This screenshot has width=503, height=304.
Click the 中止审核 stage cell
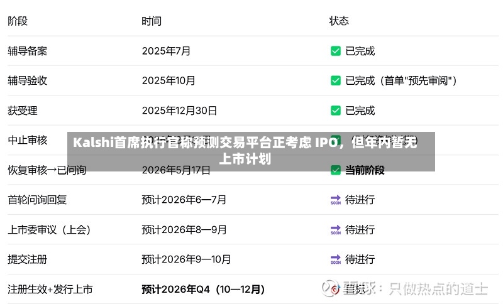click(27, 140)
